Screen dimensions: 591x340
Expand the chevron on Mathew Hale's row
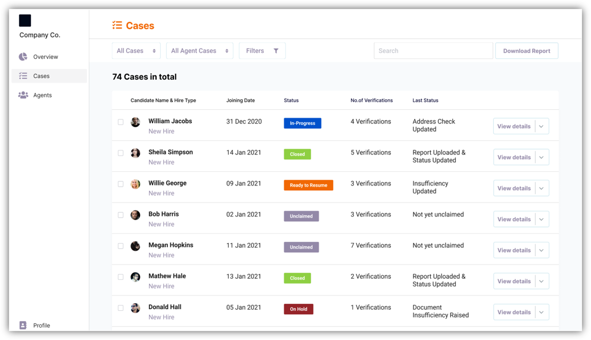click(542, 281)
